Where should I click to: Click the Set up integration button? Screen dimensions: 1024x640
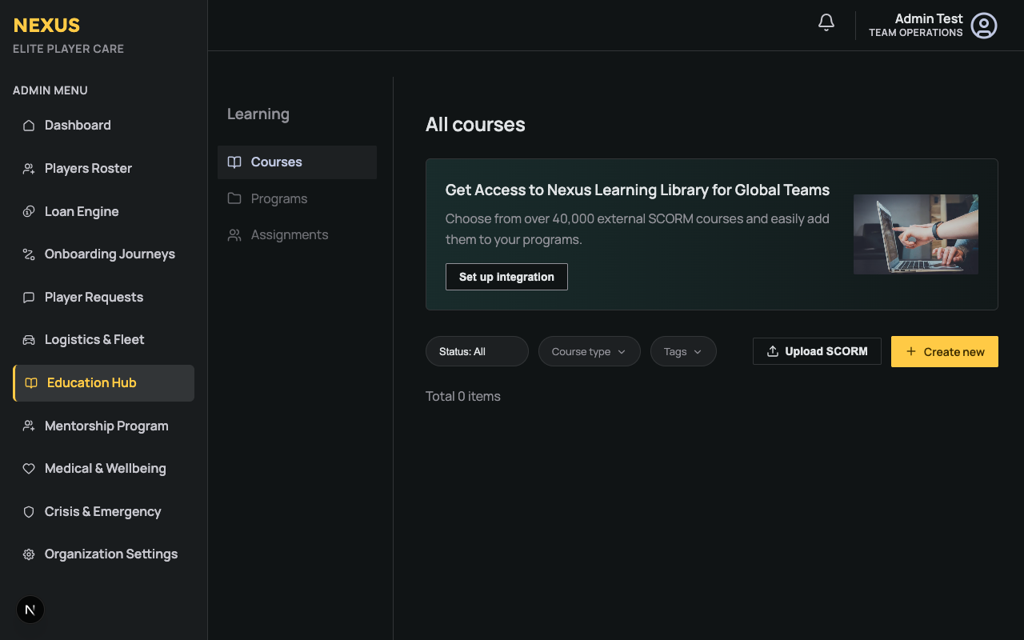tap(506, 277)
